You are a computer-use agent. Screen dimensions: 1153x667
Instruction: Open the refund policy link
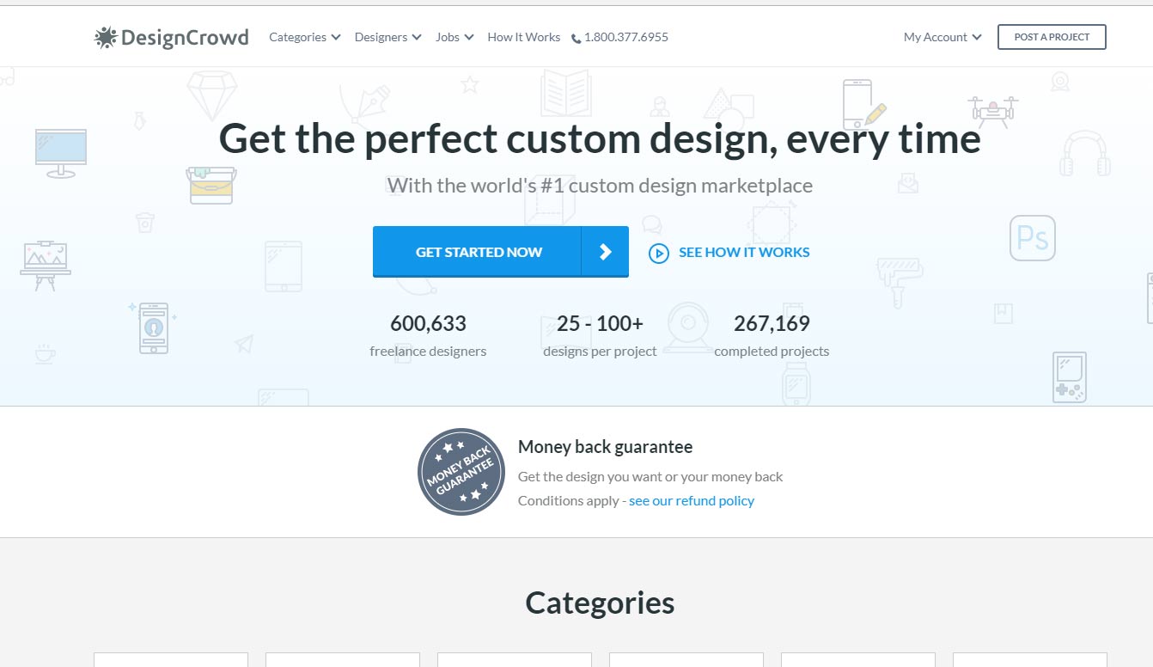(x=691, y=500)
